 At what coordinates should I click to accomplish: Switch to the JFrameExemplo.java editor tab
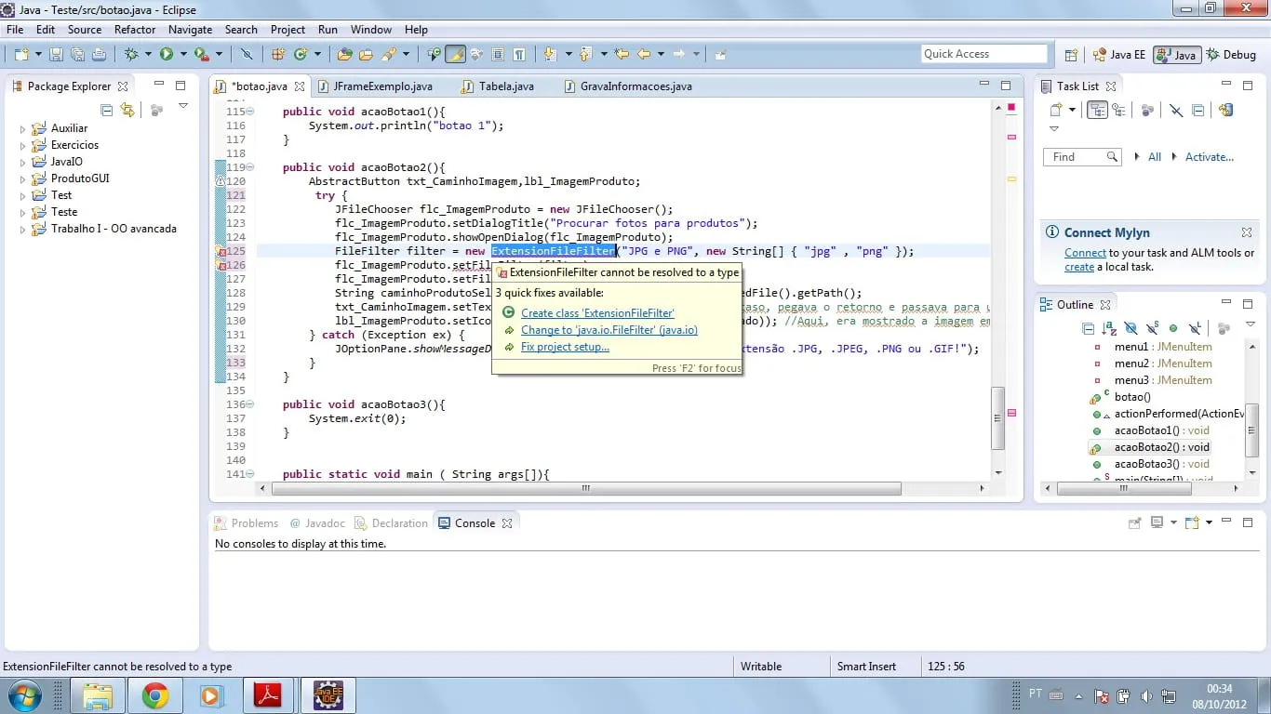tap(375, 86)
